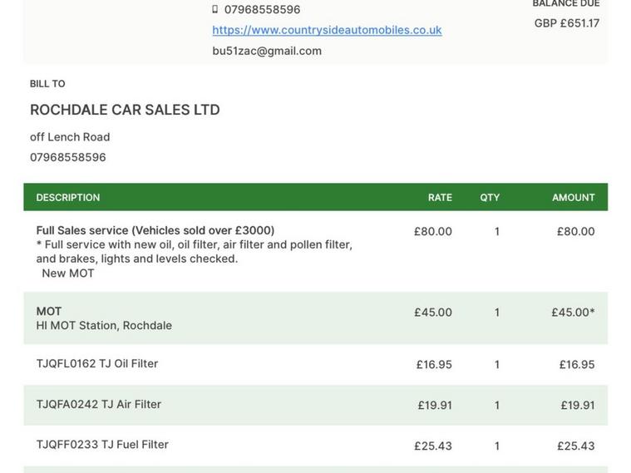Click the bu51zac@gmail.com email address
This screenshot has height=473, width=631.
pyautogui.click(x=267, y=52)
